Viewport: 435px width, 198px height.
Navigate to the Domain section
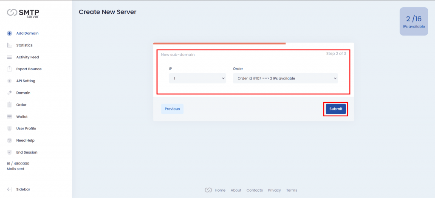tap(23, 93)
